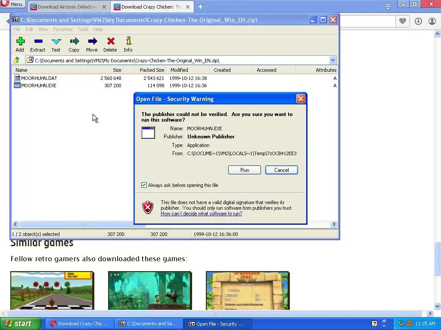441x330 pixels.
Task: Click the browser page scroll down arrow
Action: pyautogui.click(x=437, y=306)
